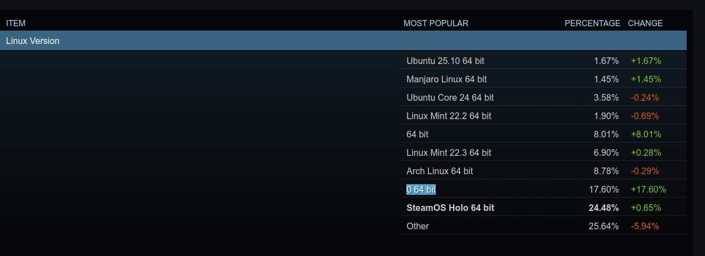Click the 25.64% Other percentage
Image resolution: width=705 pixels, height=256 pixels.
tap(604, 226)
